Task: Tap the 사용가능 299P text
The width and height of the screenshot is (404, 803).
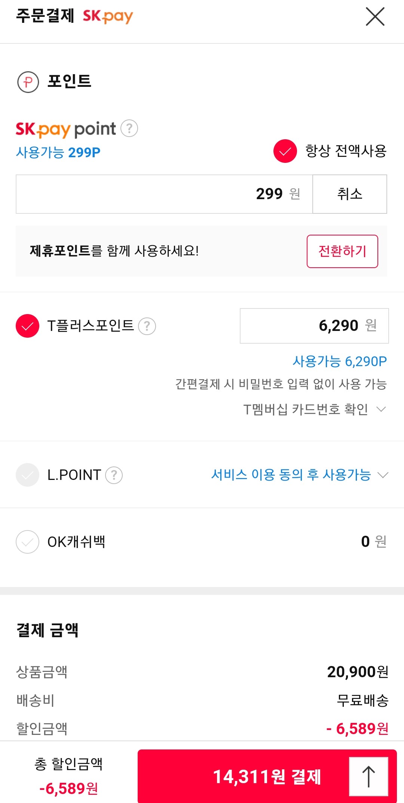Action: (x=58, y=152)
